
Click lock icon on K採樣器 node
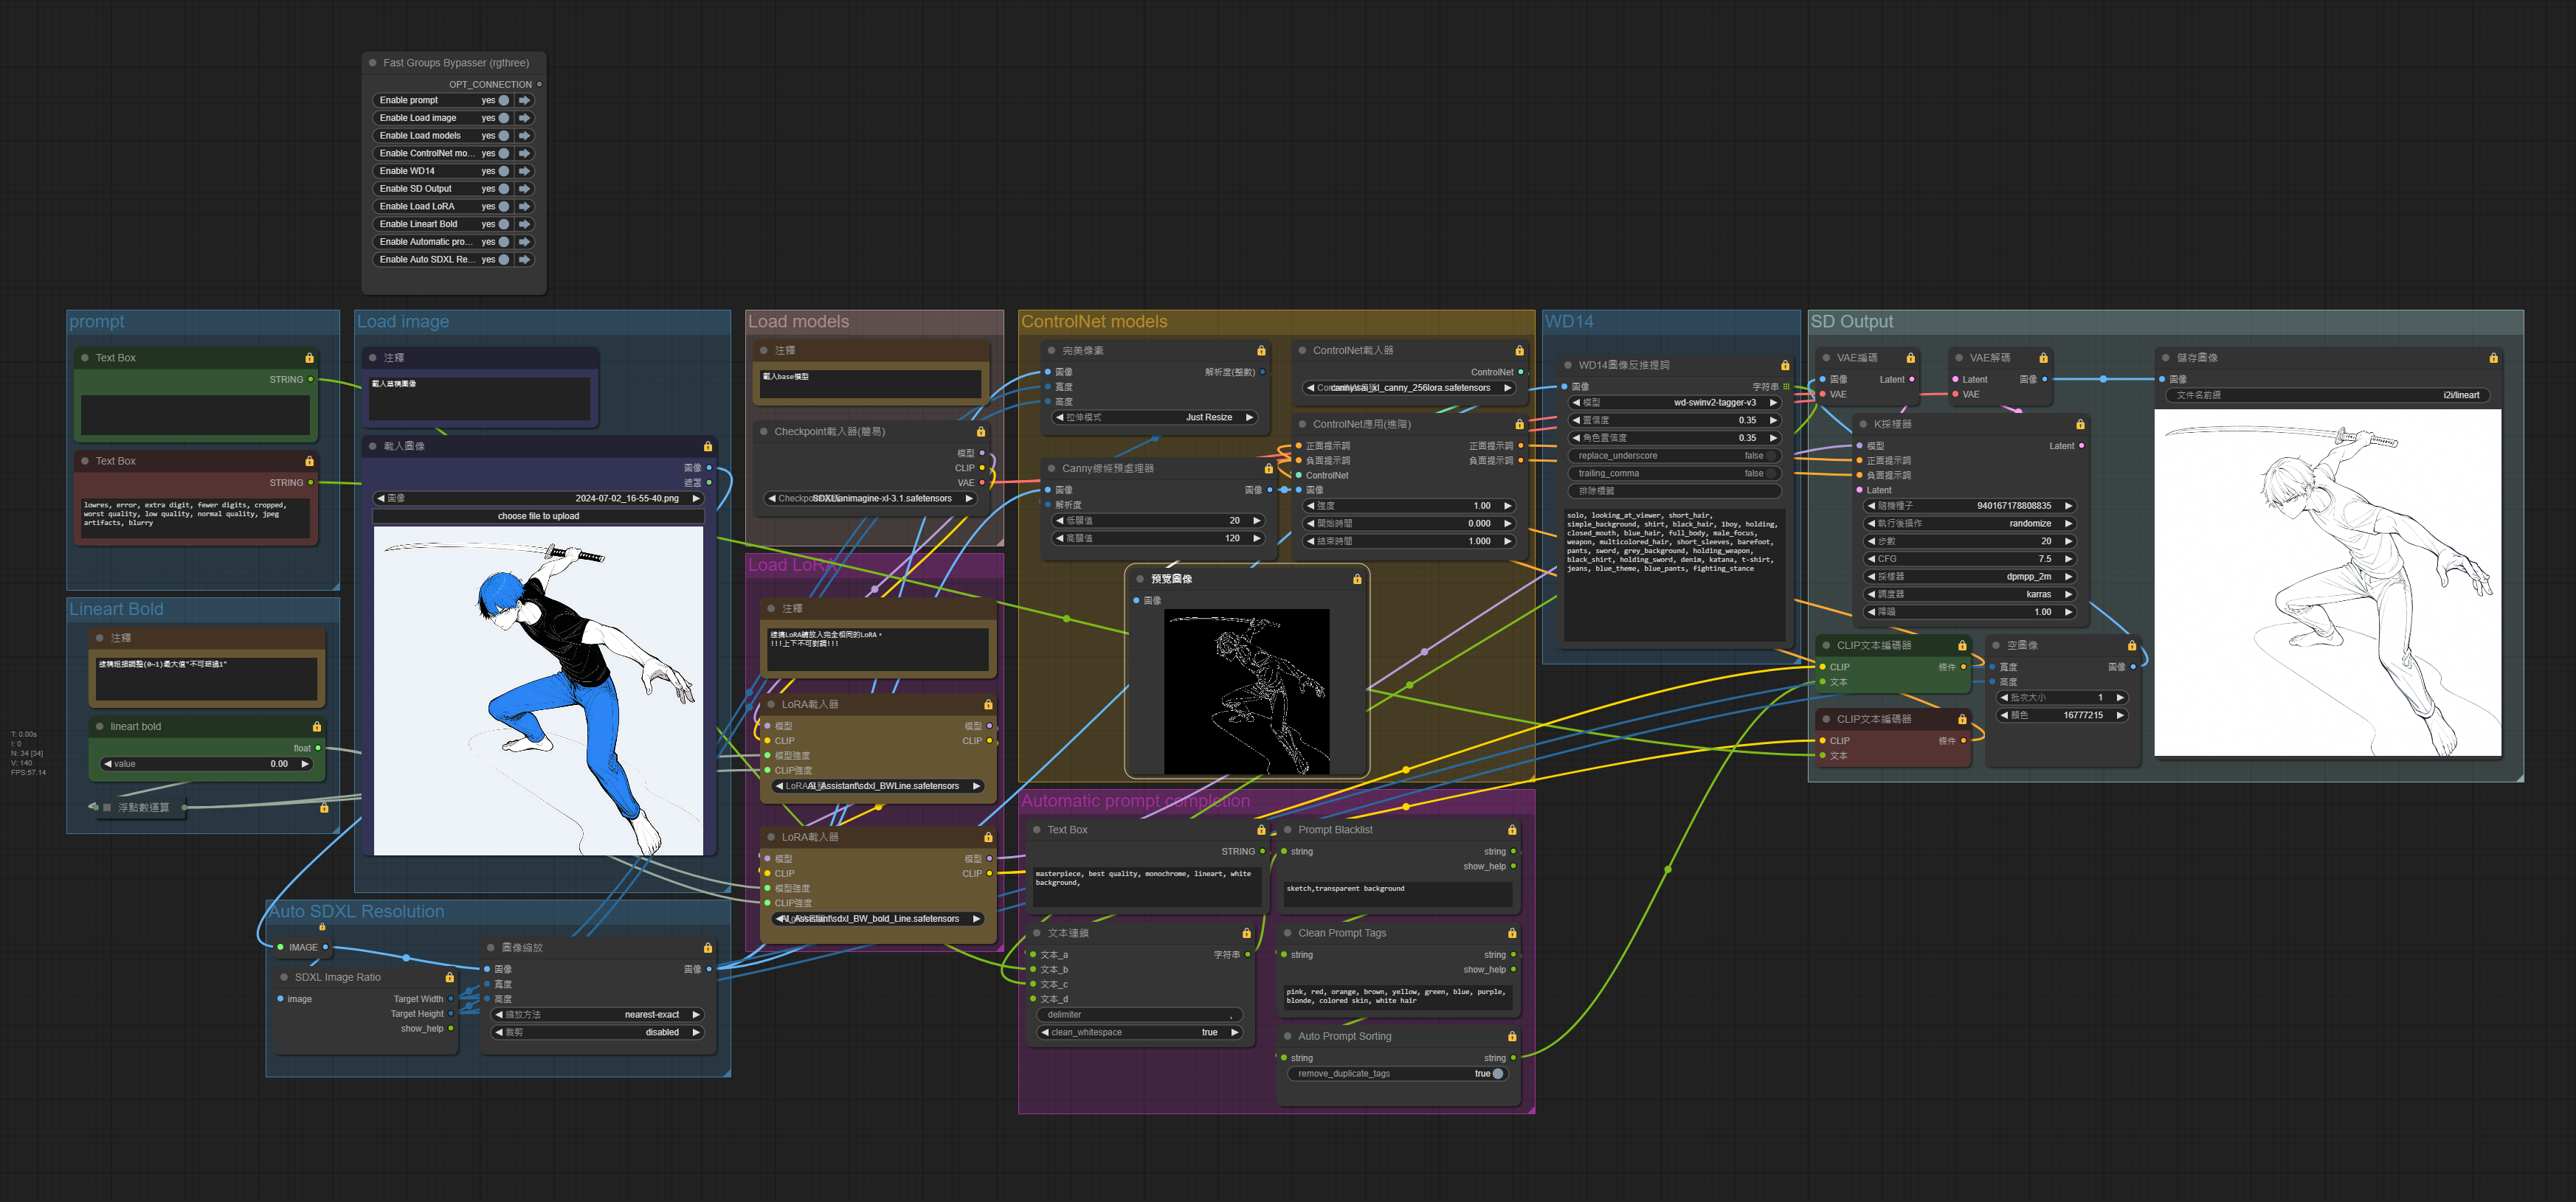2080,425
